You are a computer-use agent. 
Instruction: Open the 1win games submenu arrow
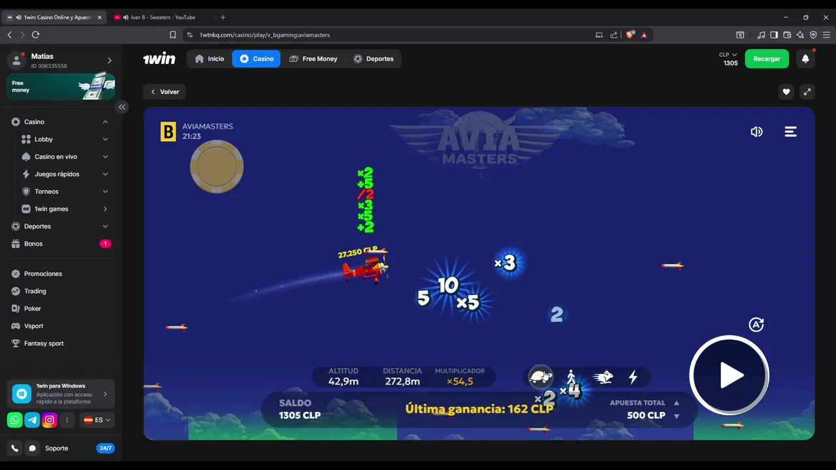105,209
